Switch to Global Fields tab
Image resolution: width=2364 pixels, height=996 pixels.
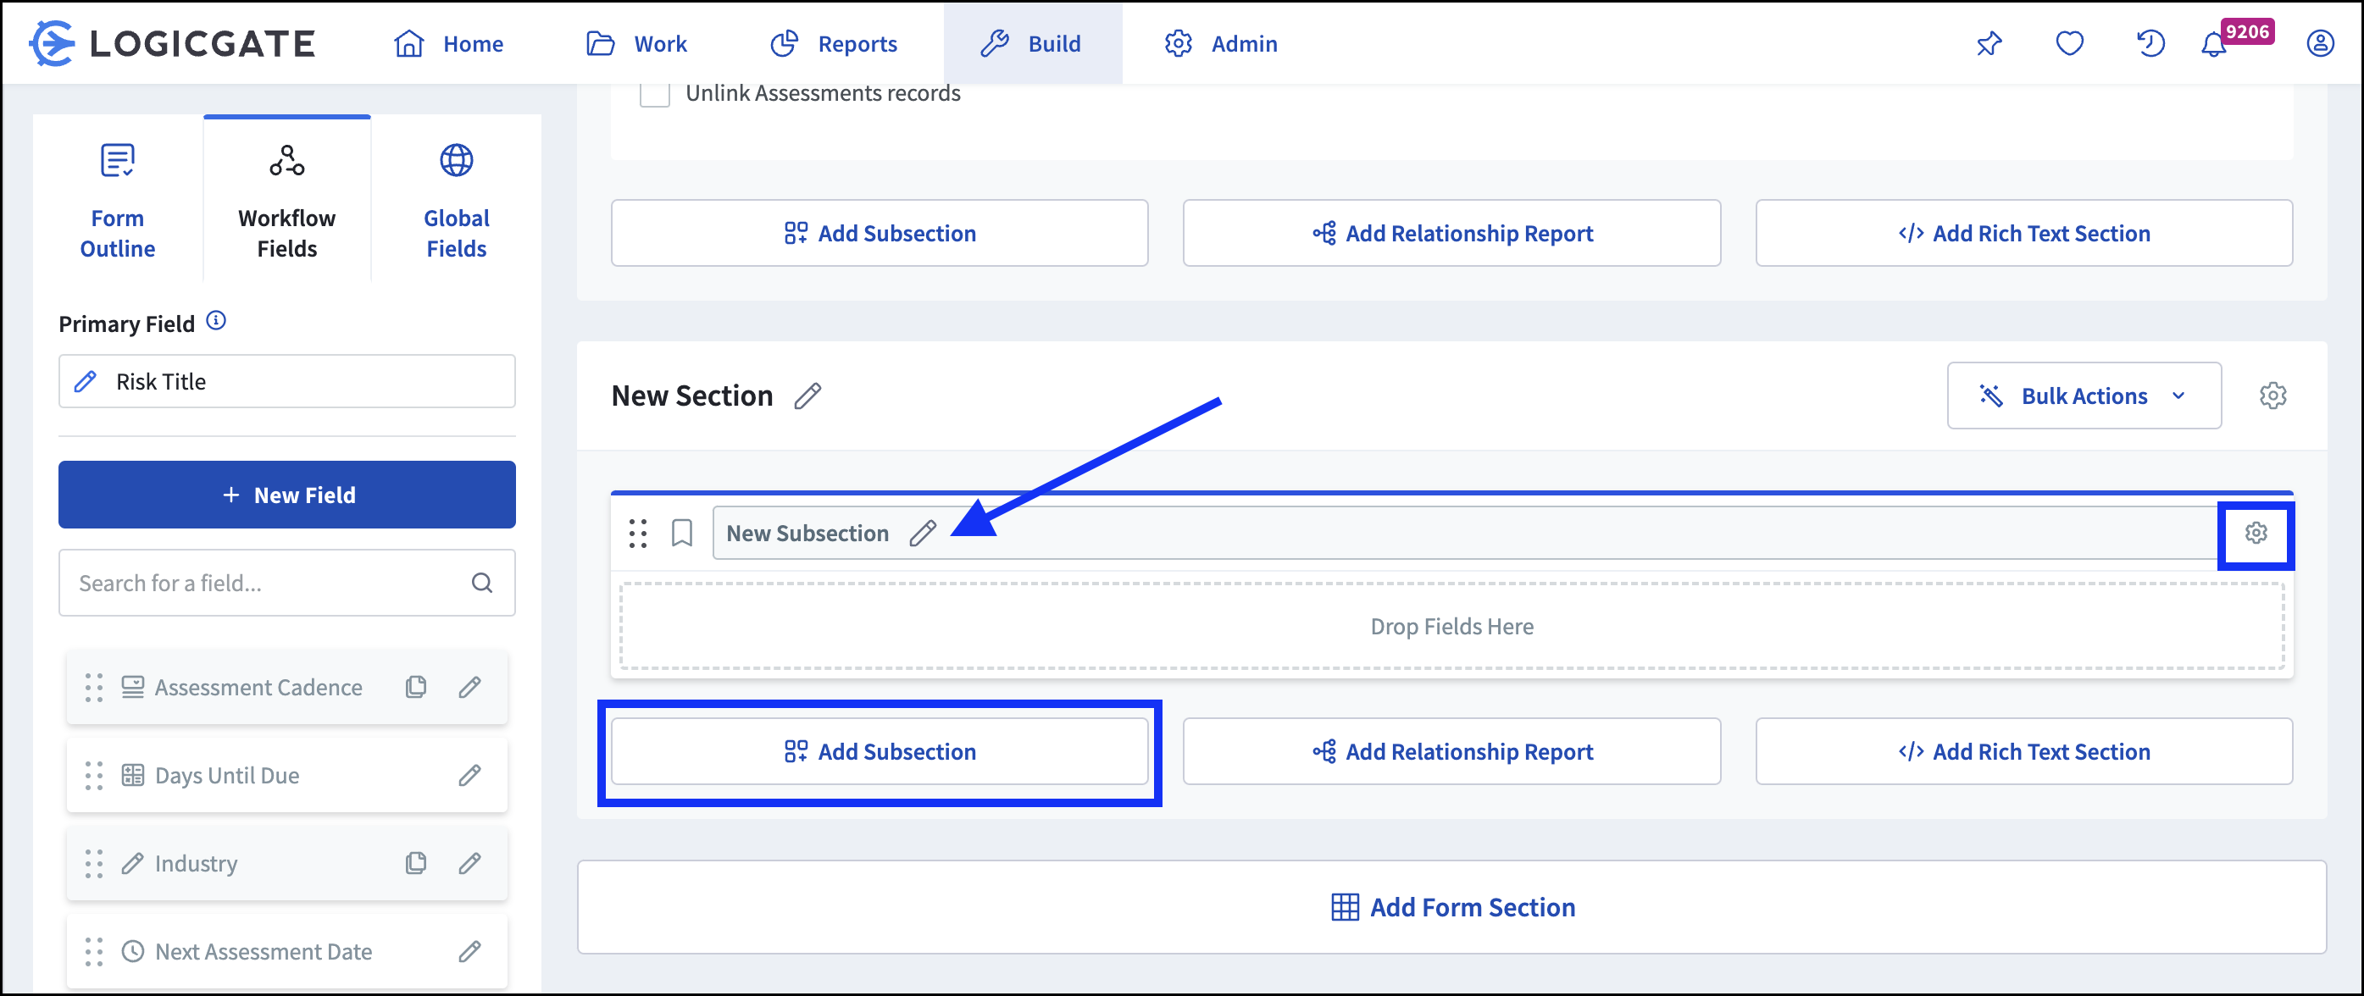point(456,200)
